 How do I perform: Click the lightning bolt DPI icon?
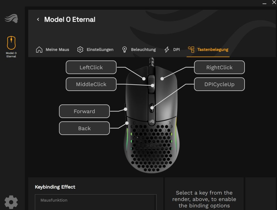(167, 50)
